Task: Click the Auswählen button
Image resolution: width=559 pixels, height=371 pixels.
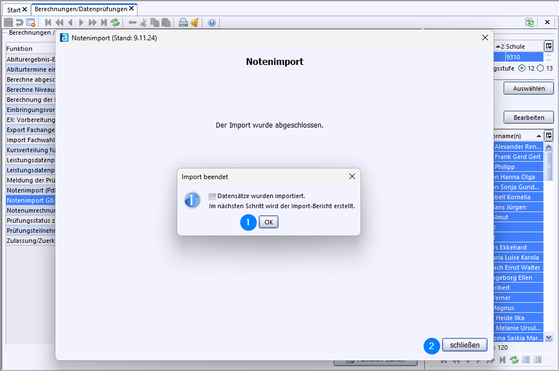Action: pos(529,88)
